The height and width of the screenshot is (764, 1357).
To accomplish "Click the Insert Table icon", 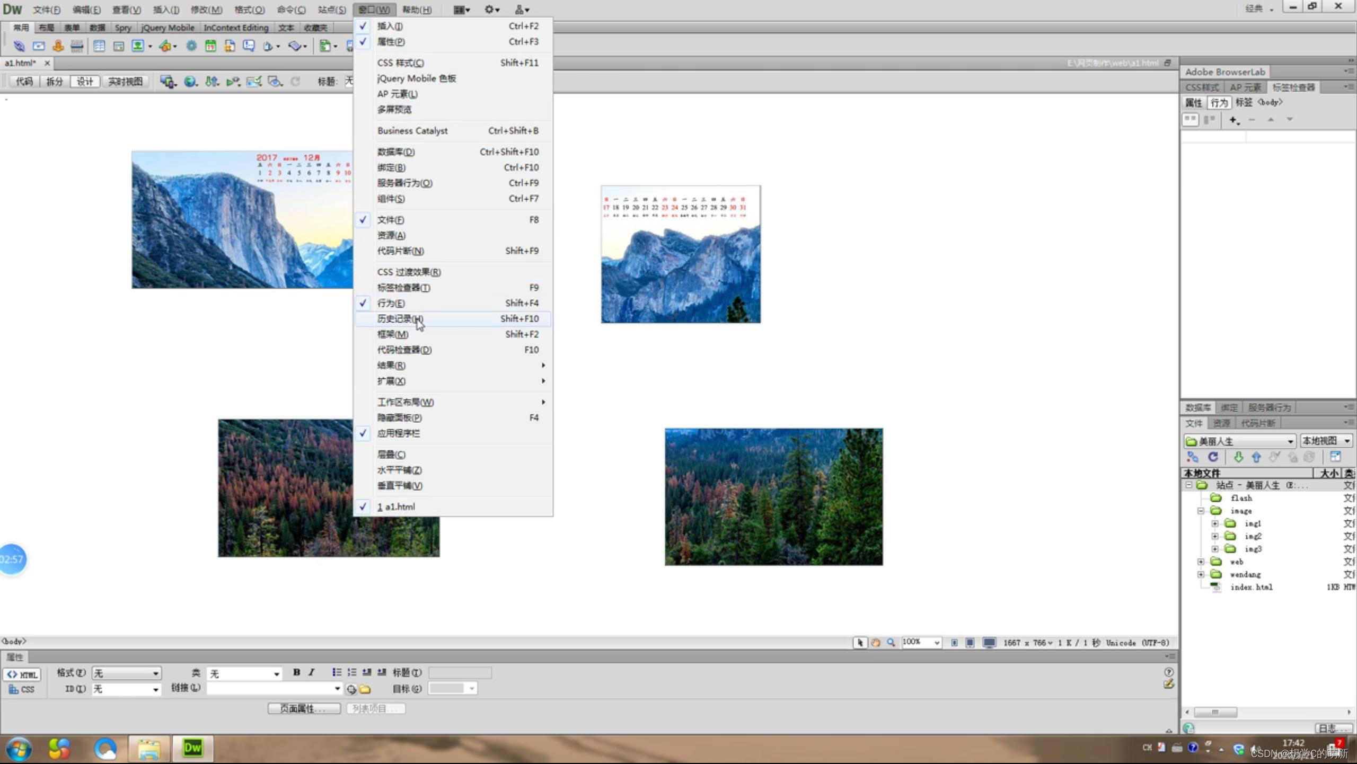I will [x=99, y=46].
